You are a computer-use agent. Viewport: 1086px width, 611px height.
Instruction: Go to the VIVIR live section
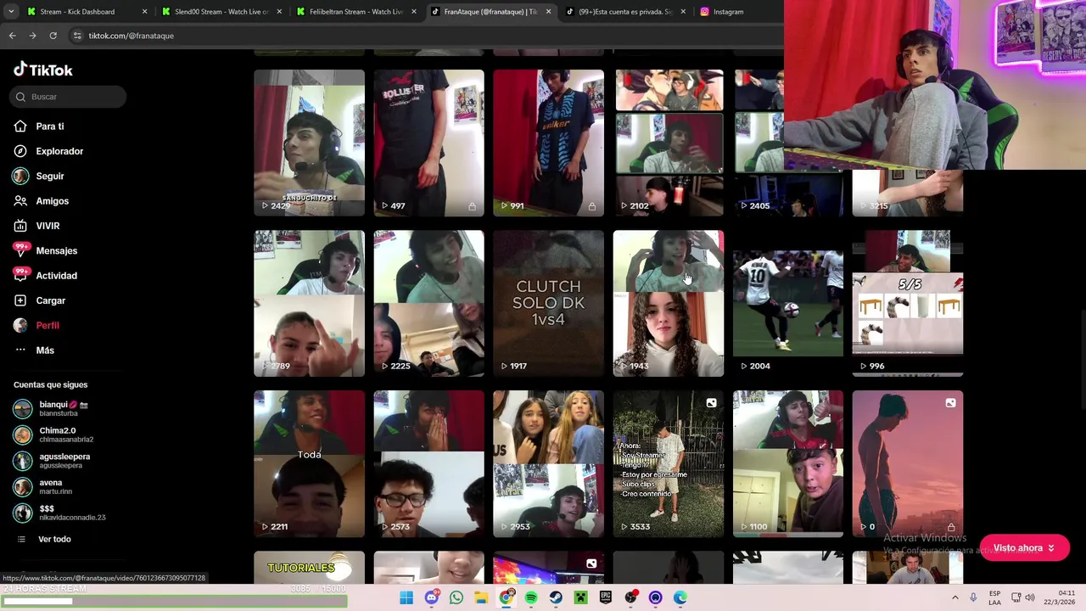[x=48, y=226]
